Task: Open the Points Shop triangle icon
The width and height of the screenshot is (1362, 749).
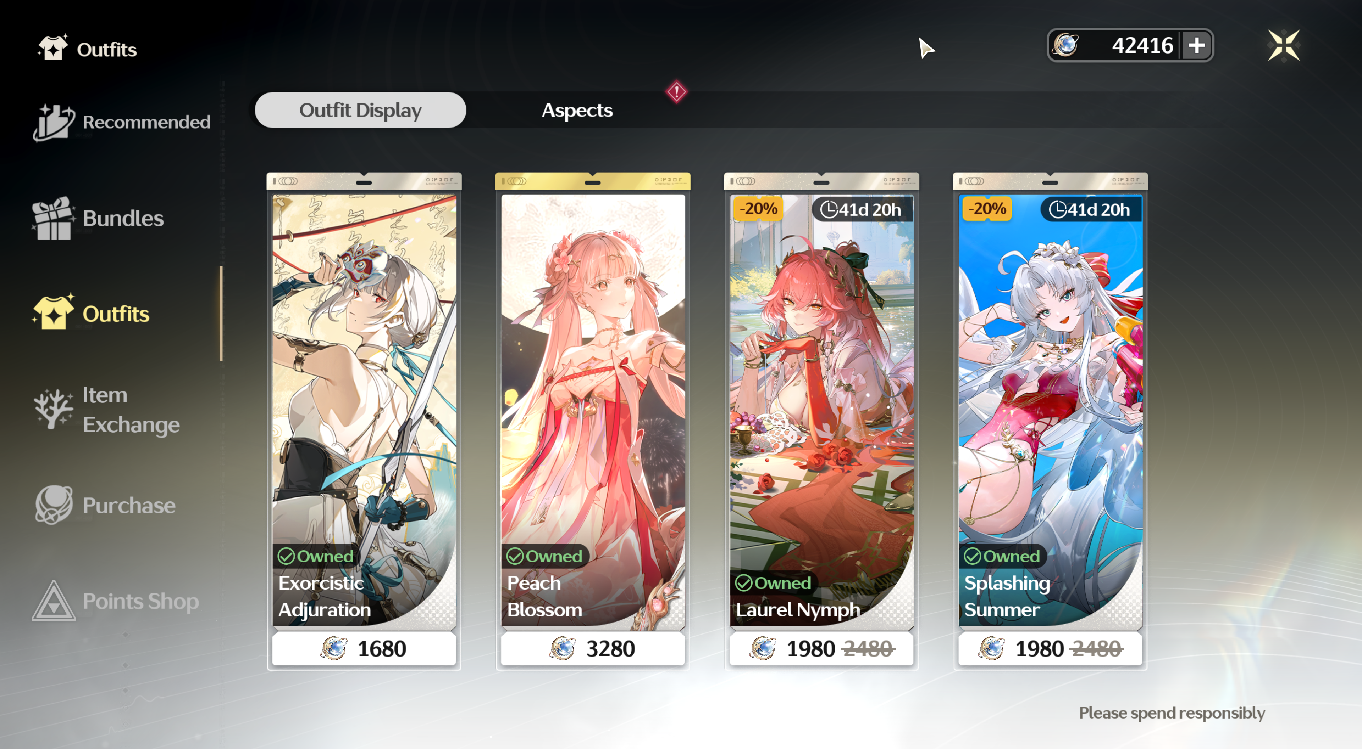Action: 54,601
